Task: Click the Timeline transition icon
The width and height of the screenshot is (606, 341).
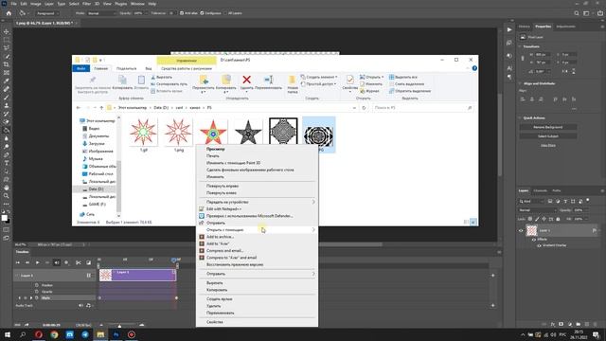Action: [88, 262]
